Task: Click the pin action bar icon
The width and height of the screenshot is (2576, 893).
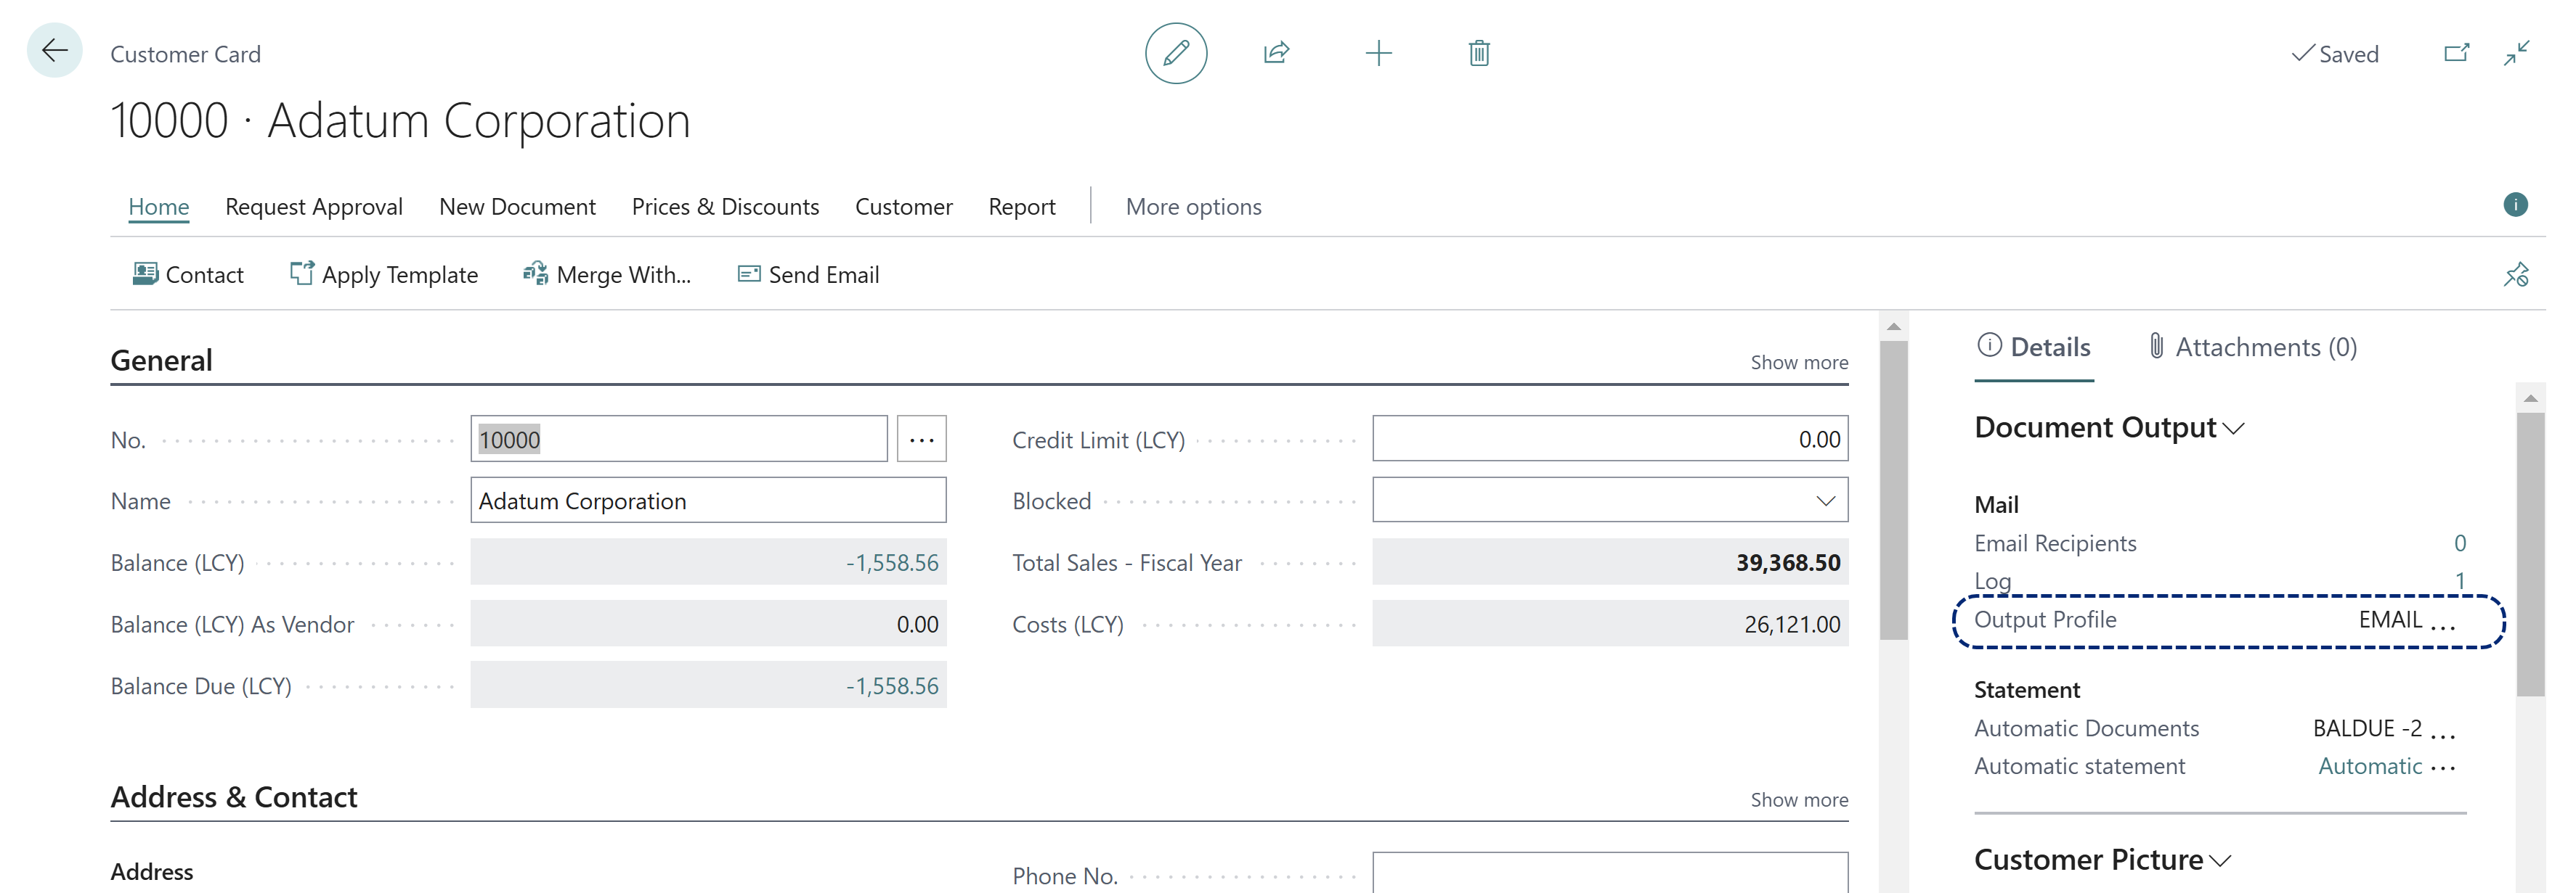Action: pyautogui.click(x=2516, y=273)
